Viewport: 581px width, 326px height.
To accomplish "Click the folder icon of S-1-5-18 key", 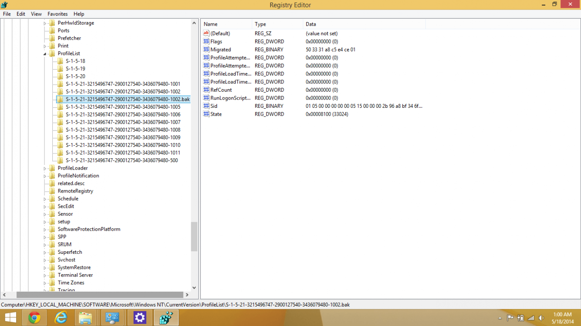I will click(x=60, y=61).
